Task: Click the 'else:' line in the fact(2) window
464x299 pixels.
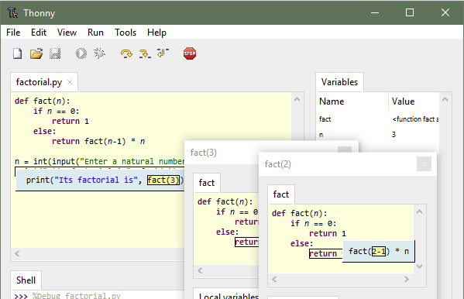Action: [x=301, y=243]
